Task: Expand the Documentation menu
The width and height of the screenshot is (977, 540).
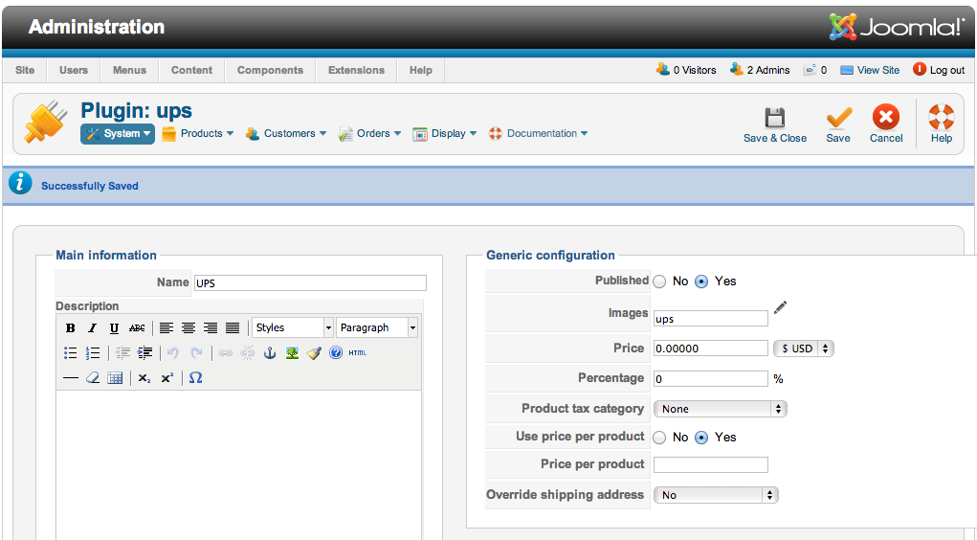Action: click(539, 133)
